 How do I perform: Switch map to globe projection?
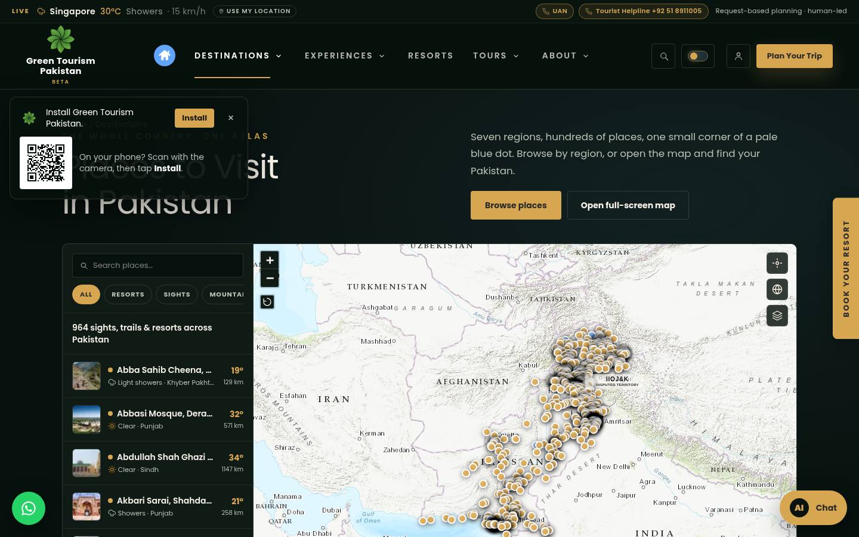pos(777,289)
